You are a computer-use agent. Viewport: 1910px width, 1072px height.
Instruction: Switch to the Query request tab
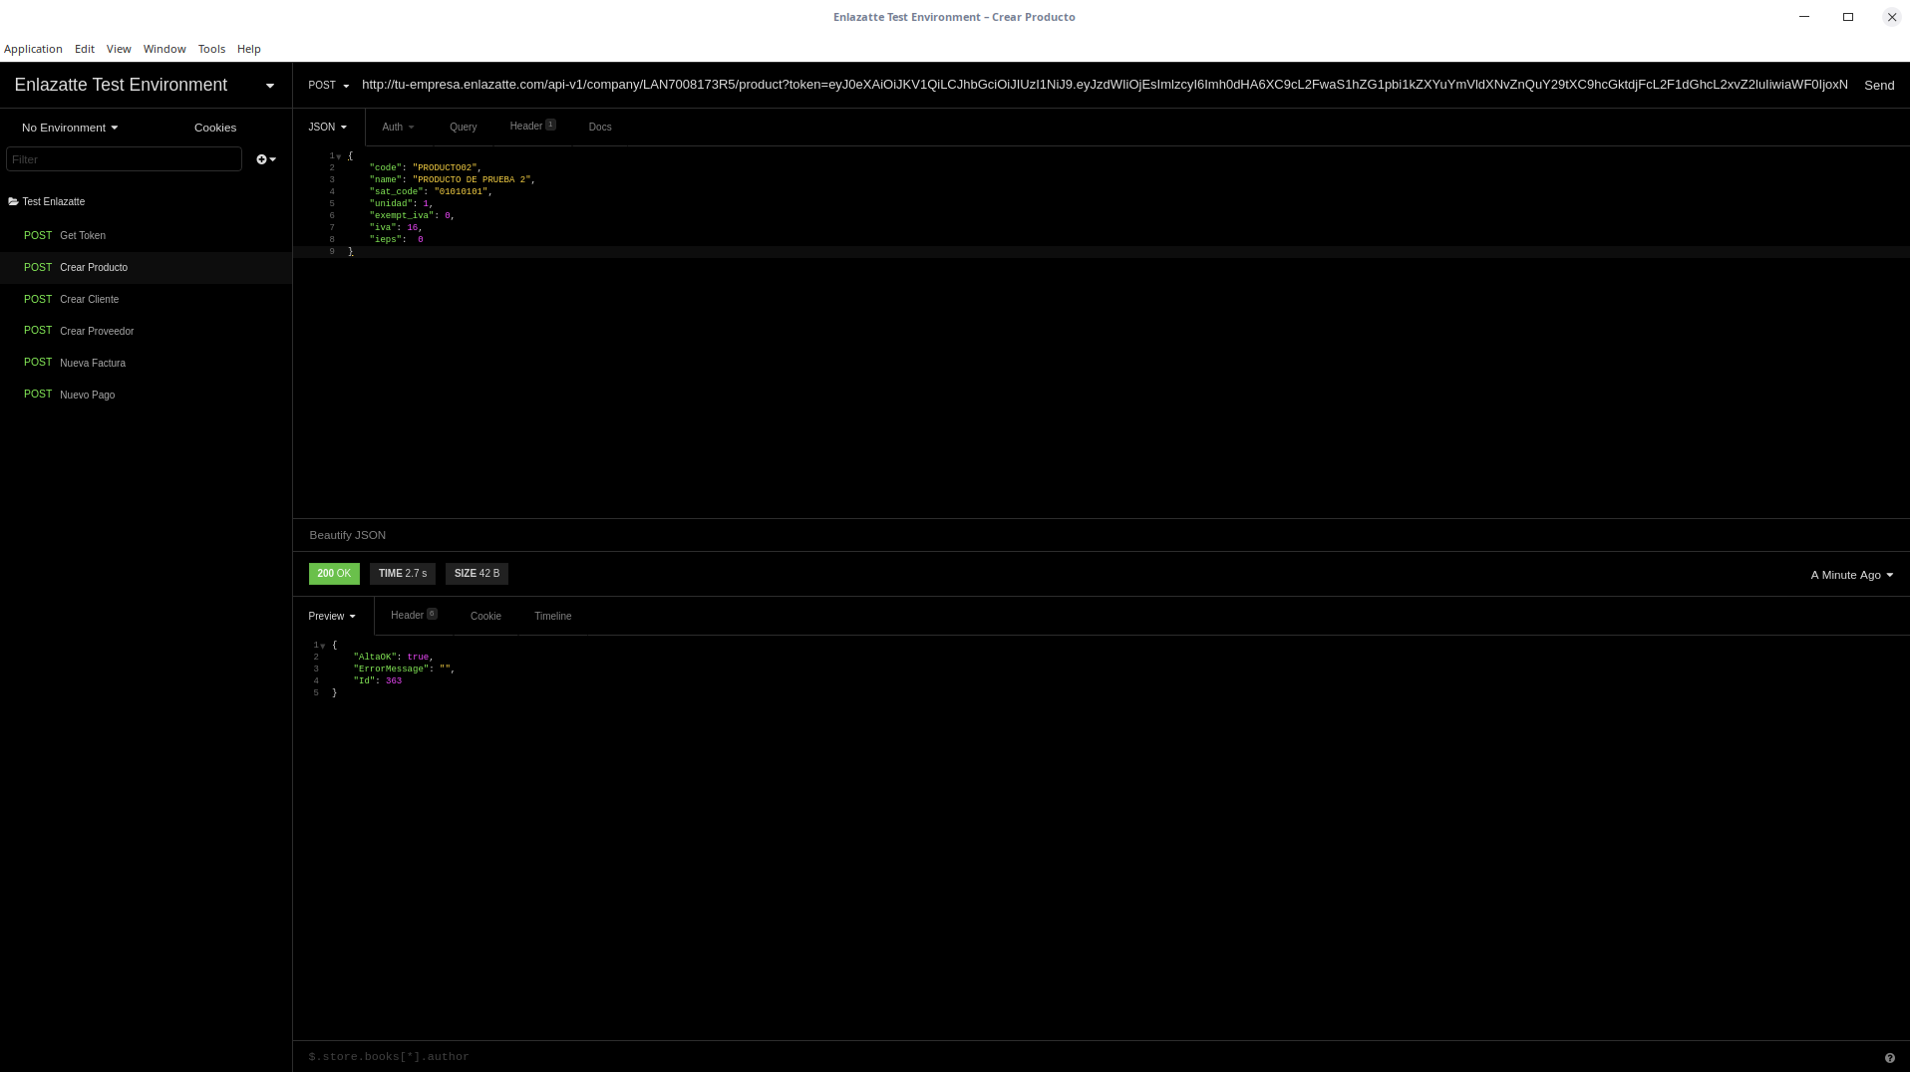pos(463,127)
